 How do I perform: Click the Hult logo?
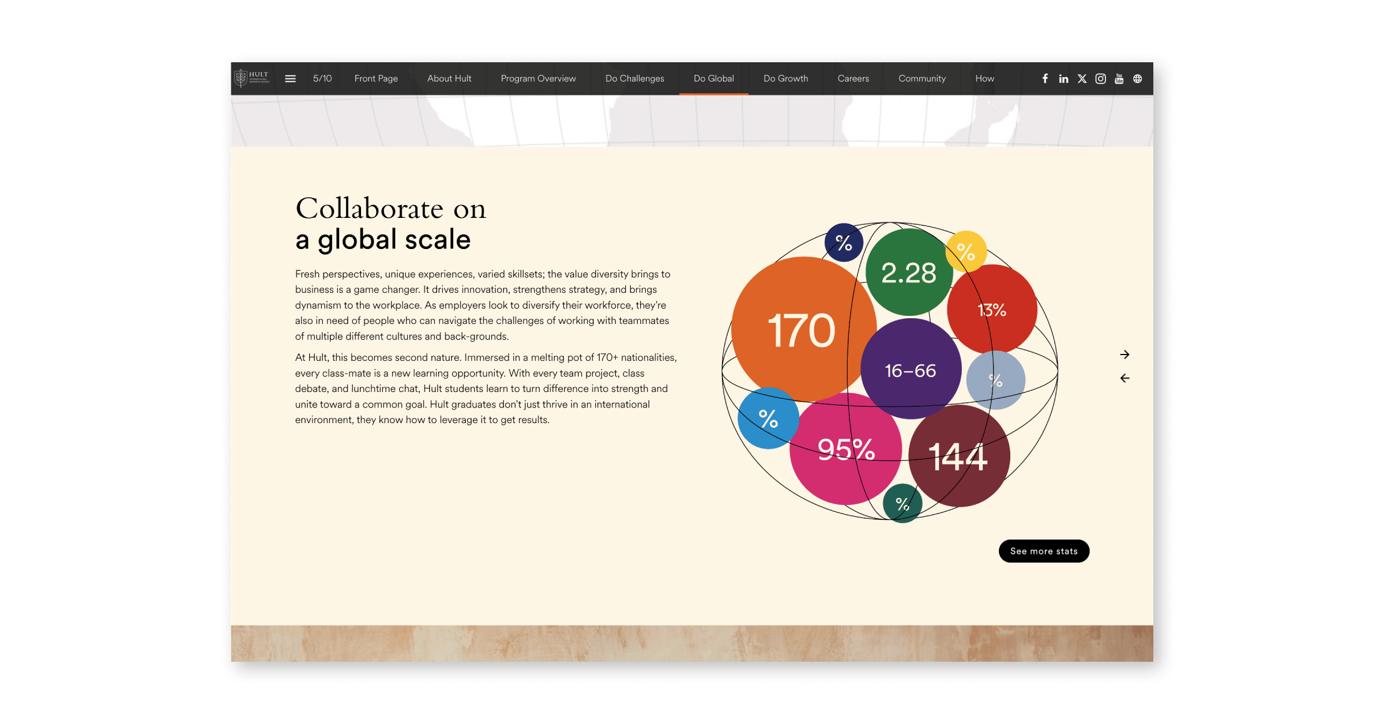click(x=252, y=78)
